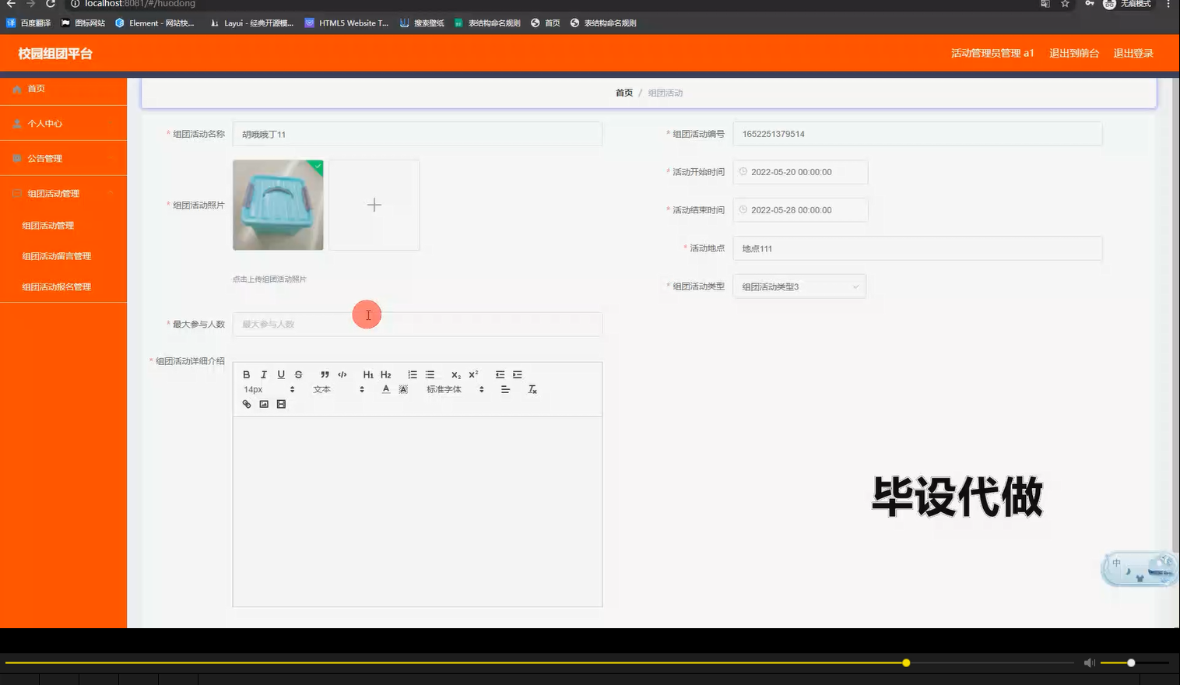Toggle bold formatting in the editor

point(247,374)
